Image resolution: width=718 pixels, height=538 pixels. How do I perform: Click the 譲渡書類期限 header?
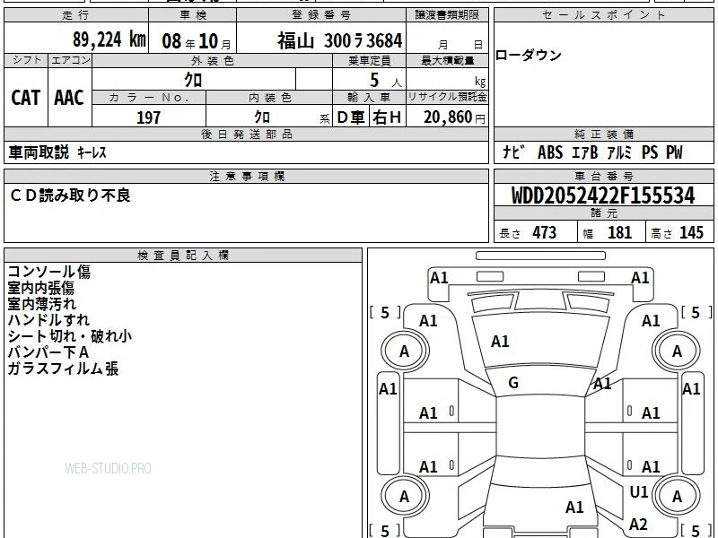[x=447, y=15]
